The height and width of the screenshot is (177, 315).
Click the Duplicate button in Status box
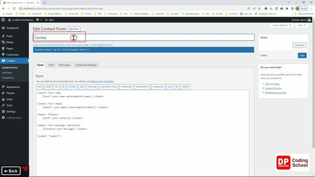click(300, 45)
